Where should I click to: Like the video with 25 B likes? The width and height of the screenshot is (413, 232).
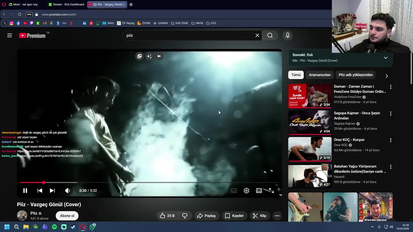click(167, 216)
